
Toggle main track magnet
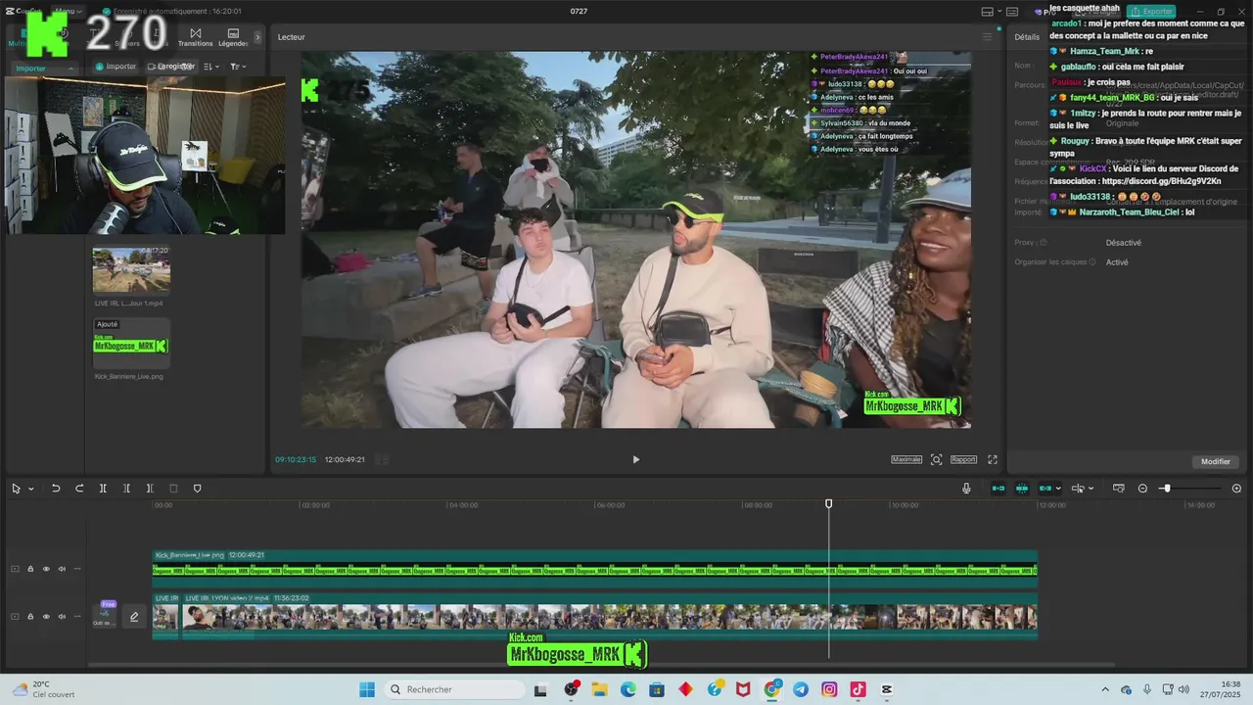coord(998,489)
